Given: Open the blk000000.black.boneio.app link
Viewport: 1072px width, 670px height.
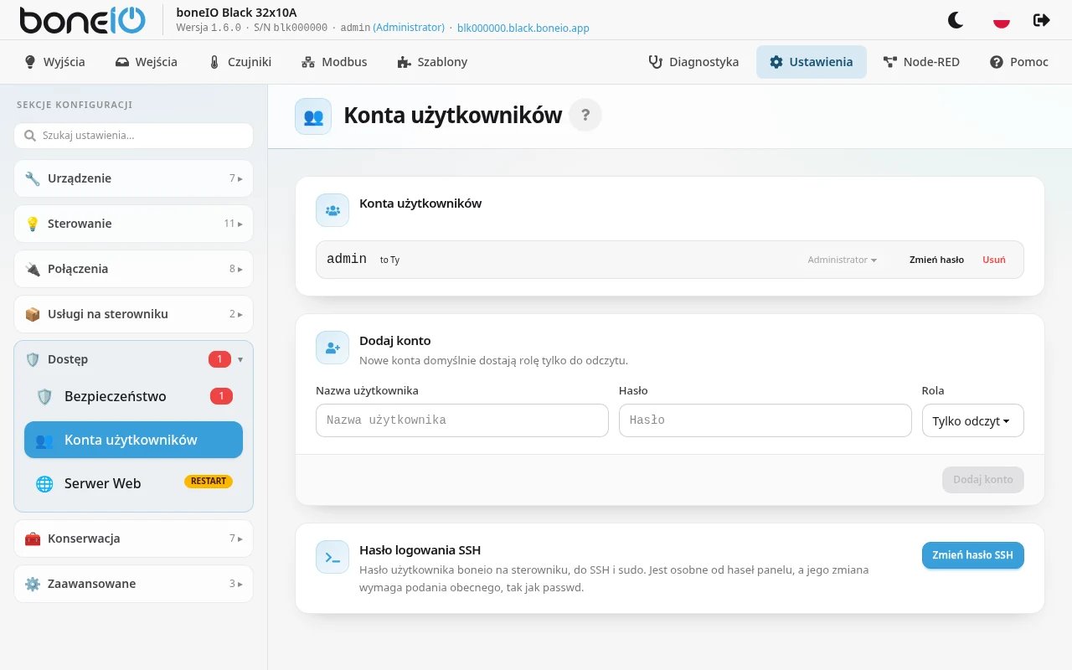Looking at the screenshot, I should point(523,28).
